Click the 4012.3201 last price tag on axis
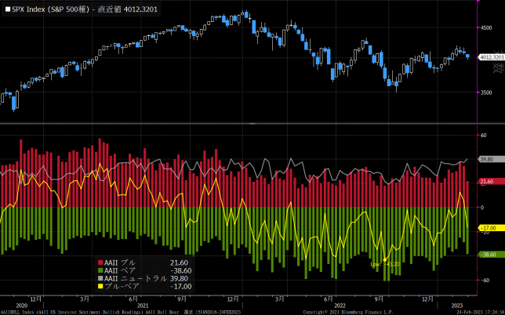This screenshot has height=315, width=505. point(492,57)
